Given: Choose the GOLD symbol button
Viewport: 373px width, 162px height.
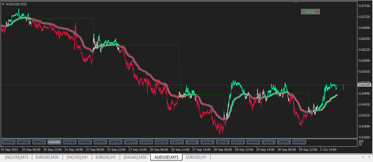Looking at the screenshot, I should coord(192,142).
